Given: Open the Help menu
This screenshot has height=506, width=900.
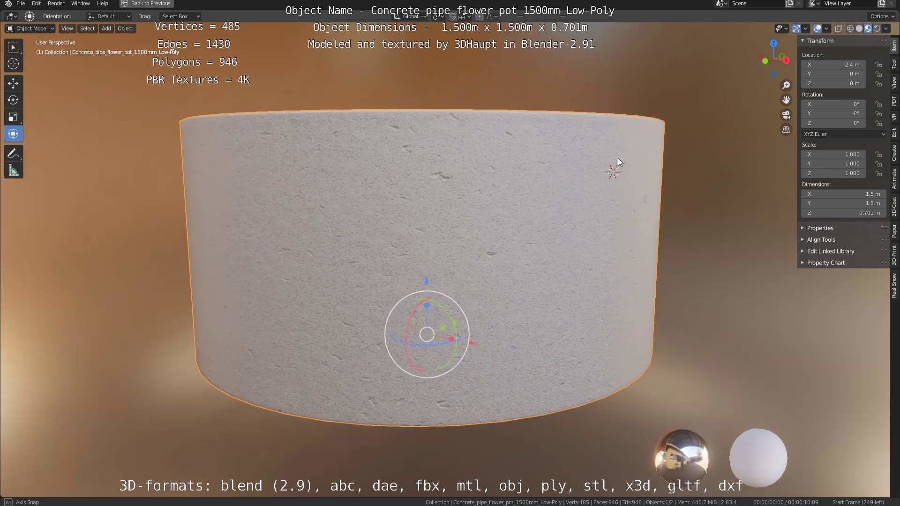Looking at the screenshot, I should (102, 4).
